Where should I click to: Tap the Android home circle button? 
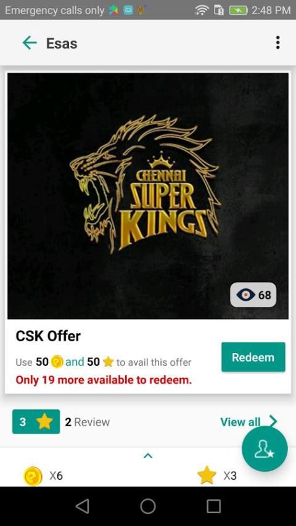[148, 506]
